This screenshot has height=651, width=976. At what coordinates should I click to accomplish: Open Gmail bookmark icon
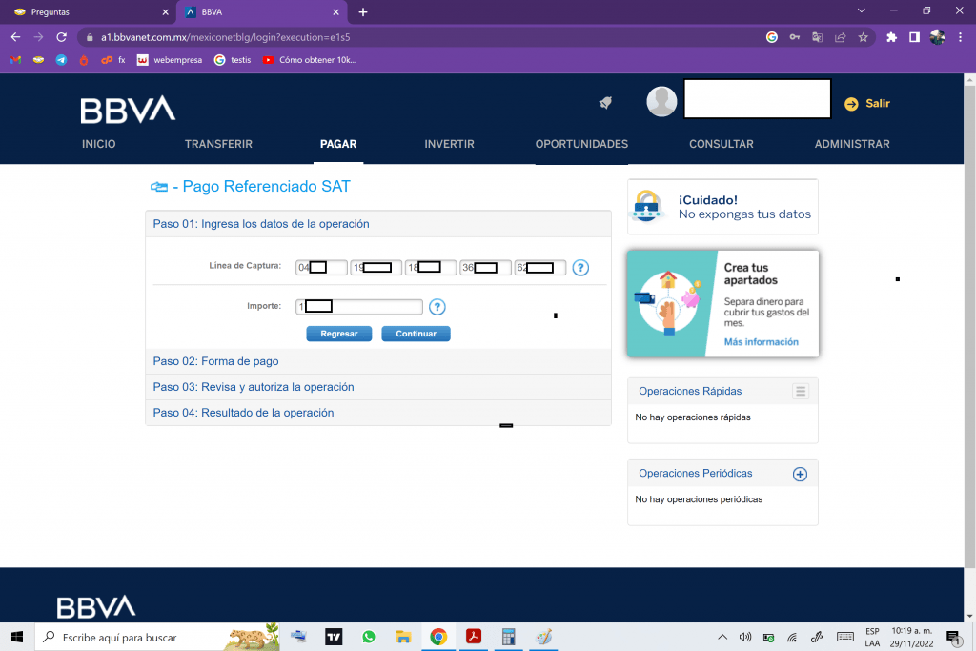[x=16, y=60]
